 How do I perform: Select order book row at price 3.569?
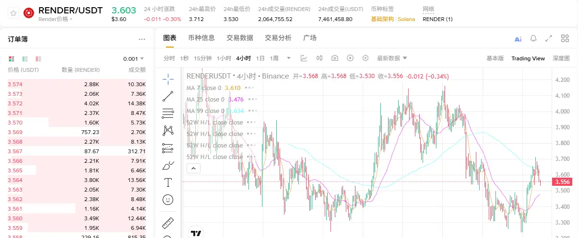pyautogui.click(x=77, y=132)
